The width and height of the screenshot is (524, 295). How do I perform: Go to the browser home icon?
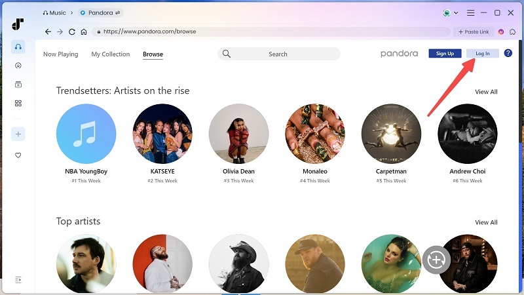click(84, 31)
